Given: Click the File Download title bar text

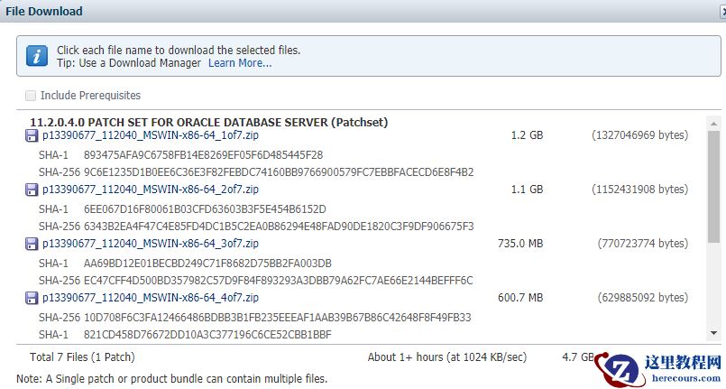Looking at the screenshot, I should (x=44, y=12).
